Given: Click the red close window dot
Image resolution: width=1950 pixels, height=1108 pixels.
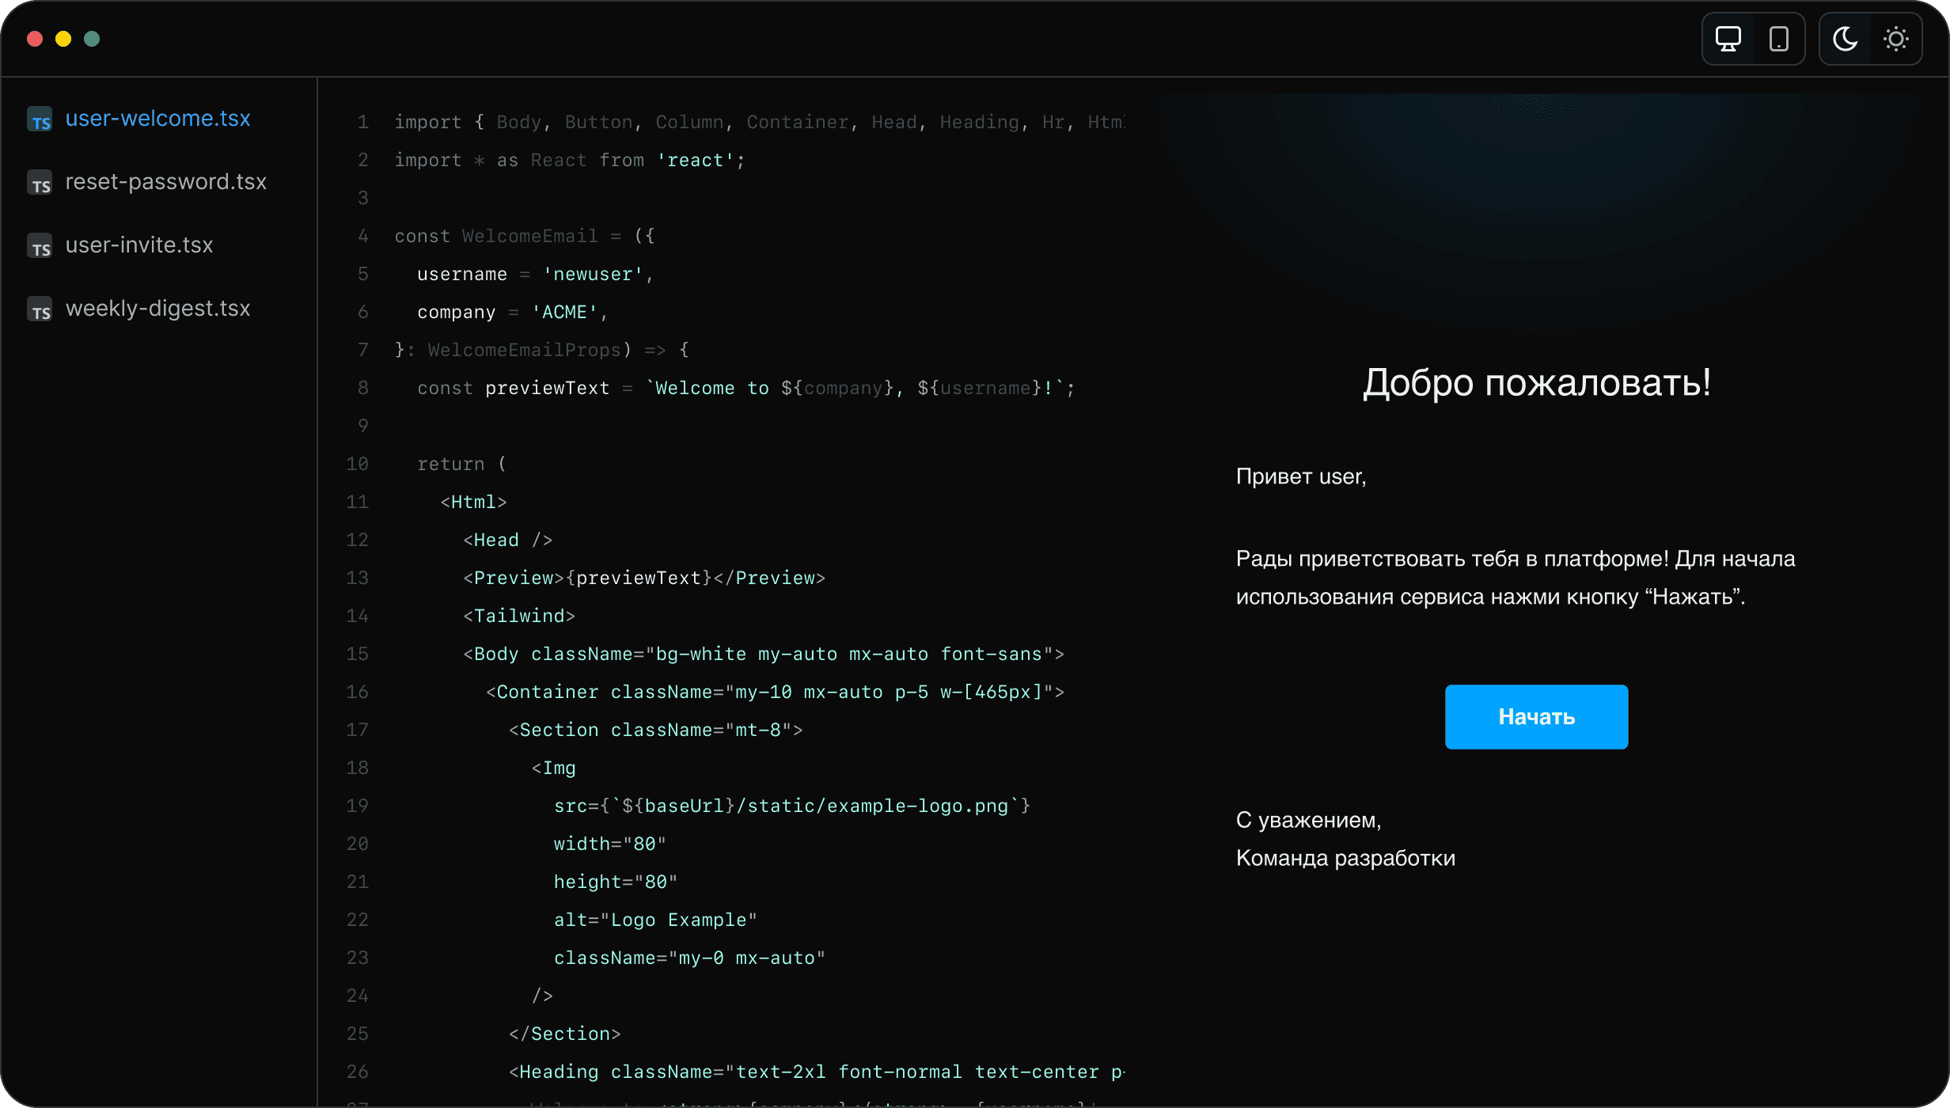Looking at the screenshot, I should (x=35, y=39).
